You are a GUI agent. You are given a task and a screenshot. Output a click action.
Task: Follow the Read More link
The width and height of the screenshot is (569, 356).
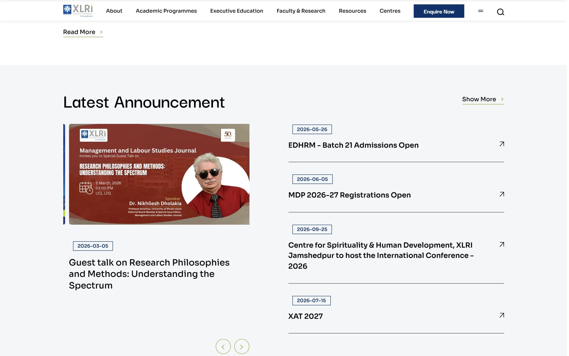83,32
